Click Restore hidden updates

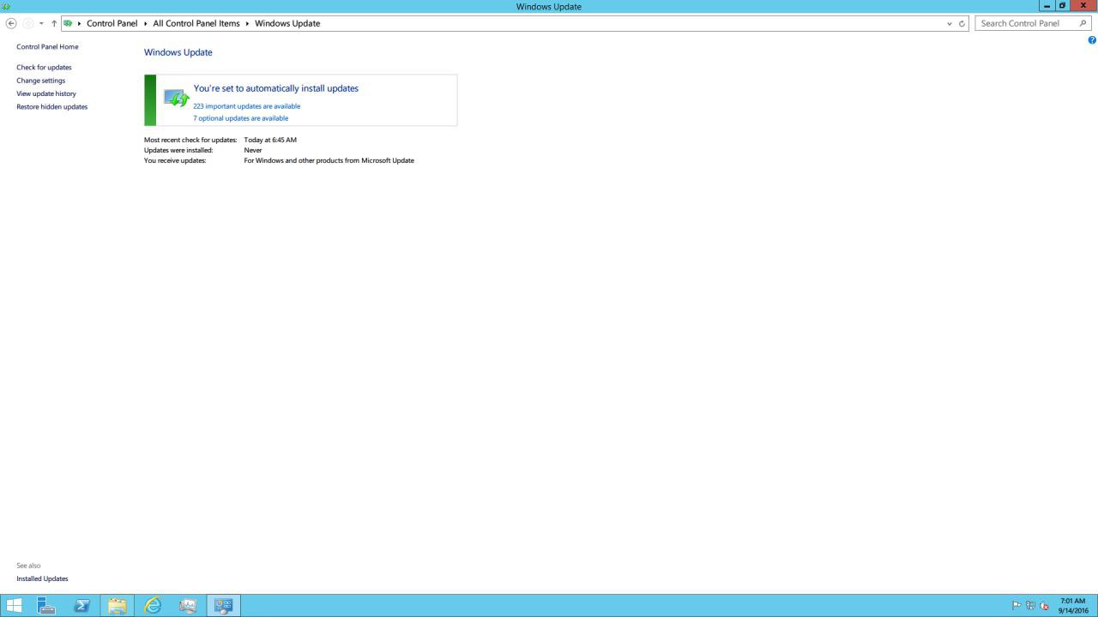[51, 107]
